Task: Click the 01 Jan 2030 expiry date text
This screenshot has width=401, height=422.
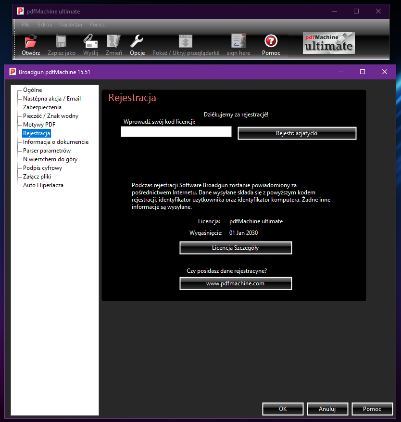Action: coord(243,233)
